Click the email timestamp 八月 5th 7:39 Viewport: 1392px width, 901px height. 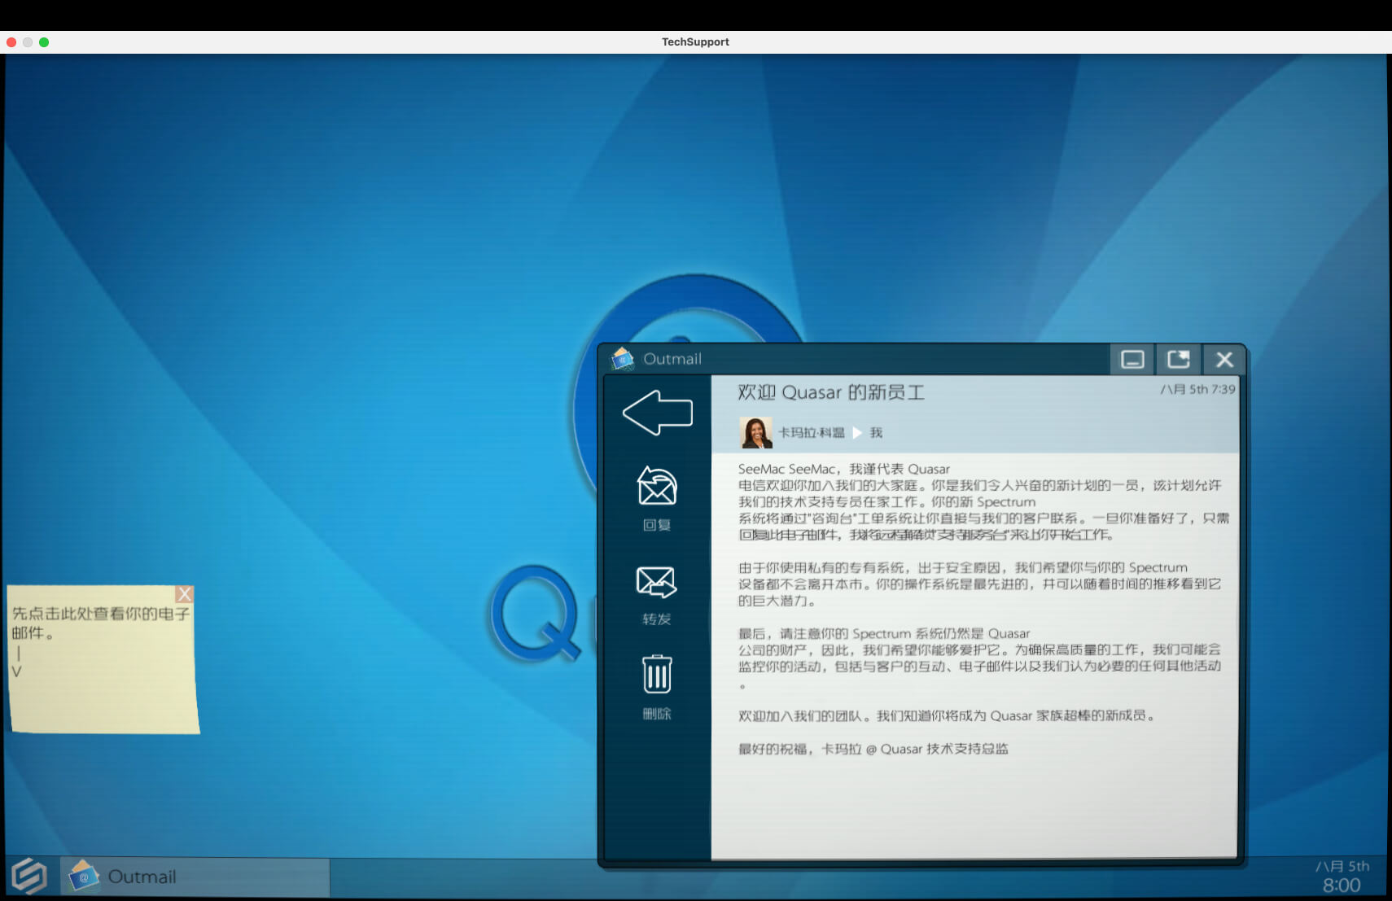[x=1197, y=389]
